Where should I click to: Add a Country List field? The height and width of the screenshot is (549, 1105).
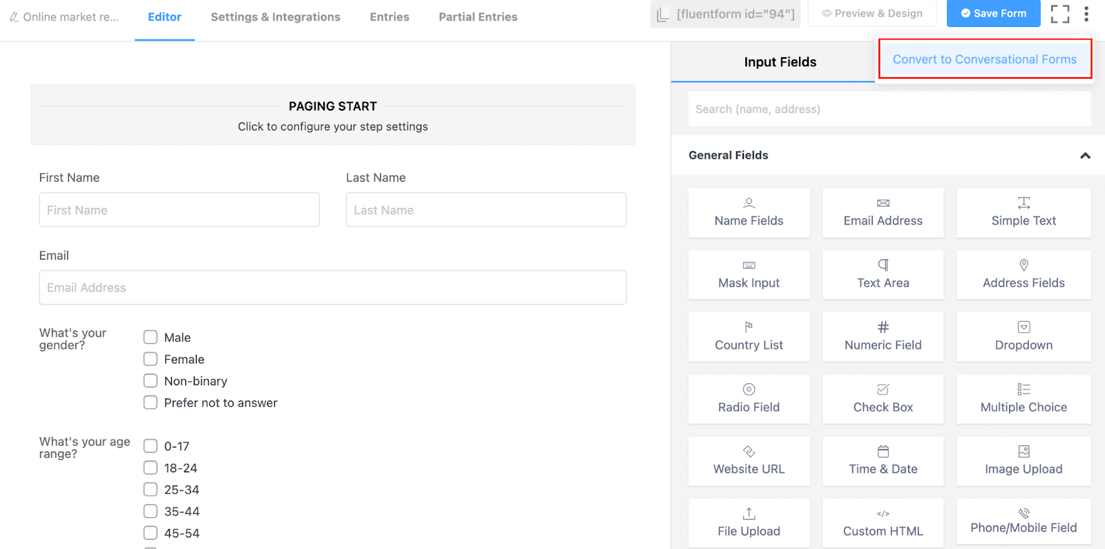(x=749, y=337)
